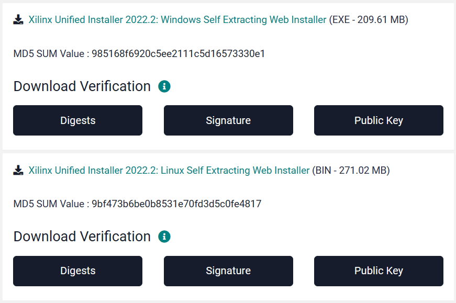
Task: Open the Windows Self Extracting Web Installer link
Action: point(178,19)
